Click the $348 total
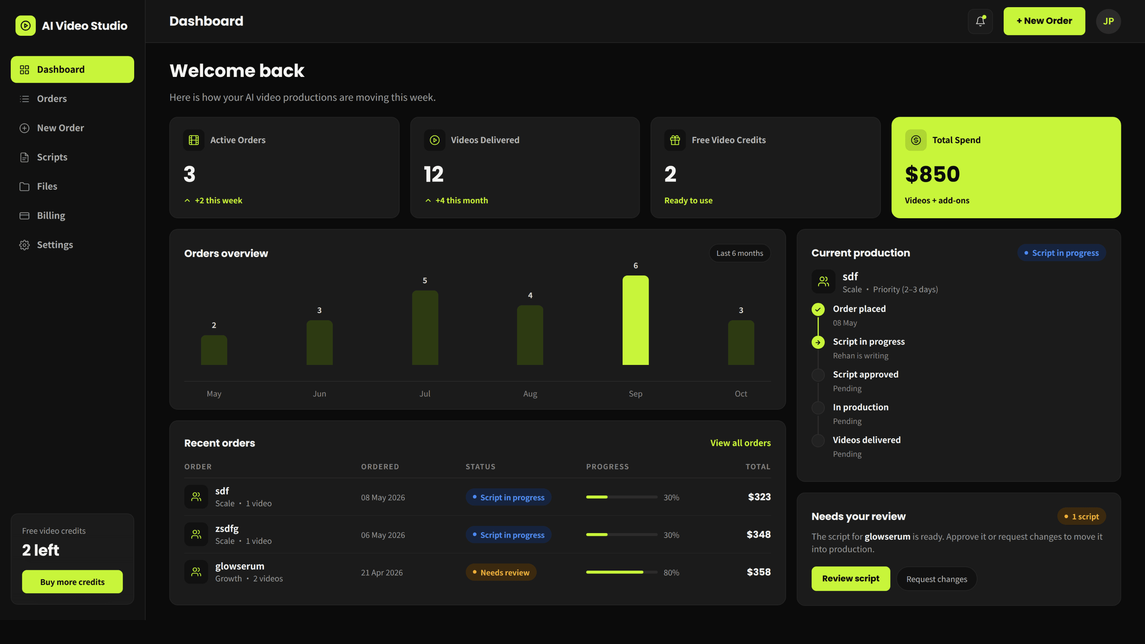This screenshot has width=1145, height=644. (759, 534)
